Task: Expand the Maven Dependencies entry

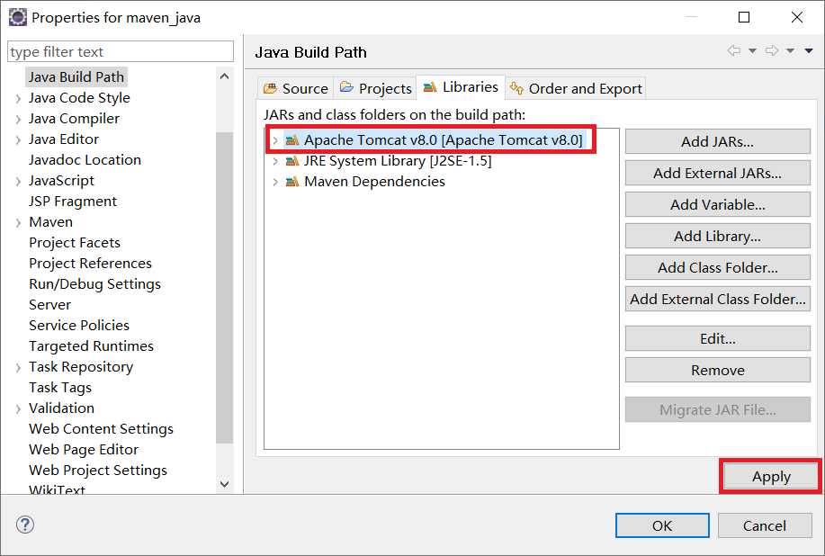Action: click(274, 182)
